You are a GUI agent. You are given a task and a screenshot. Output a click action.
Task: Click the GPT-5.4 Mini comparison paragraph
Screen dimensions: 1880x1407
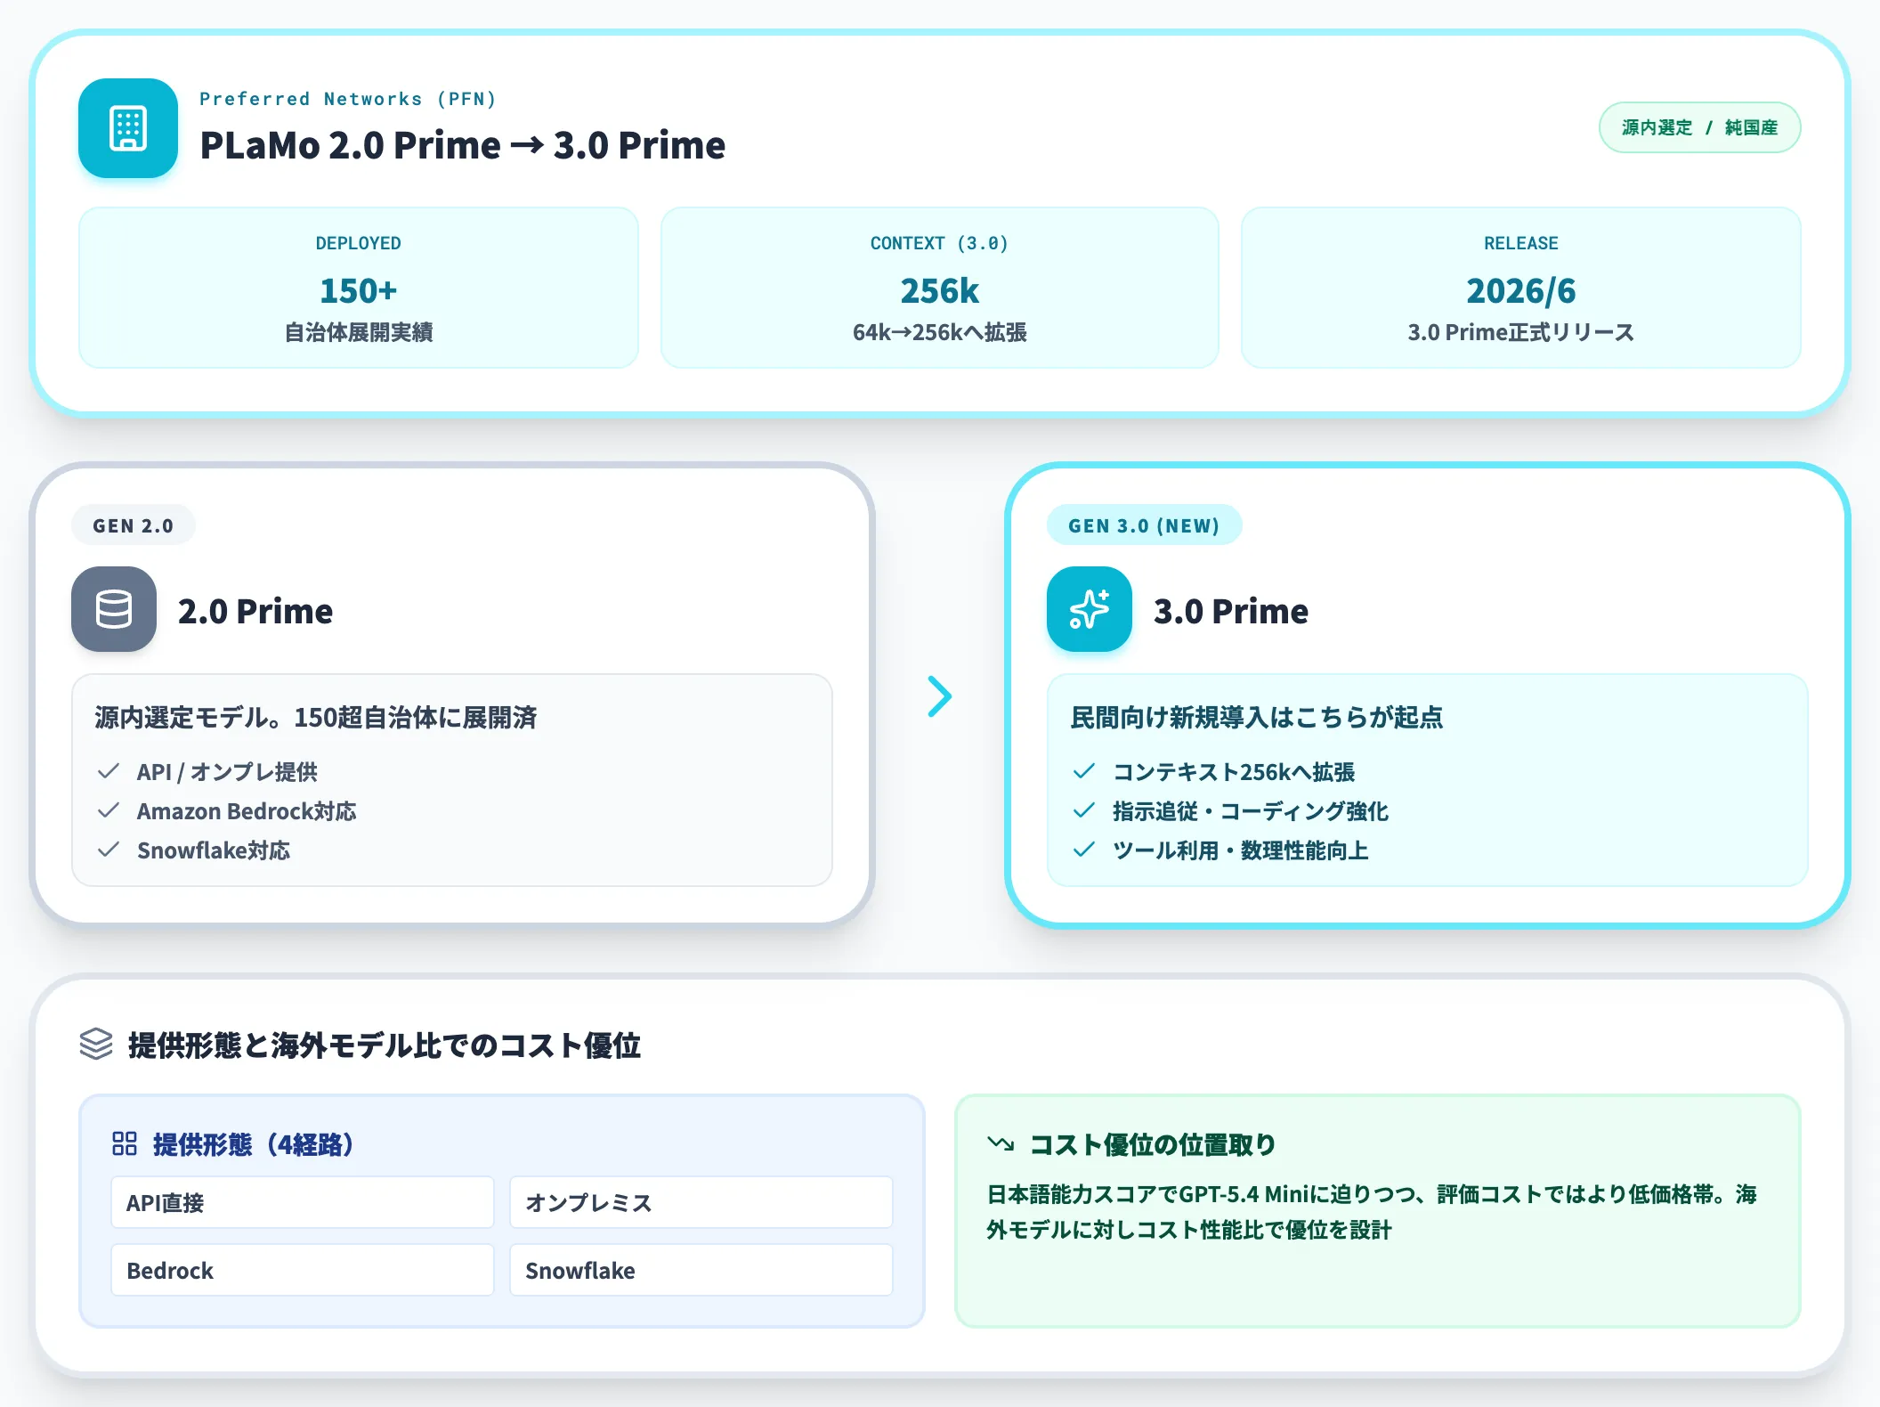click(x=1372, y=1212)
